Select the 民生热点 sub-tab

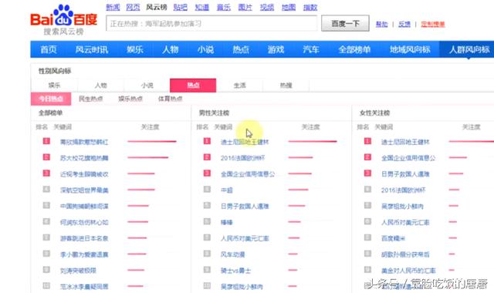tap(91, 99)
